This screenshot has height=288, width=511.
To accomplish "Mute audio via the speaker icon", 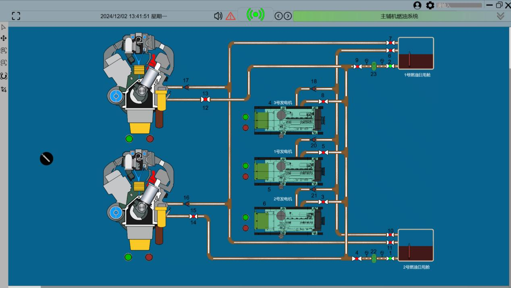I will point(218,15).
